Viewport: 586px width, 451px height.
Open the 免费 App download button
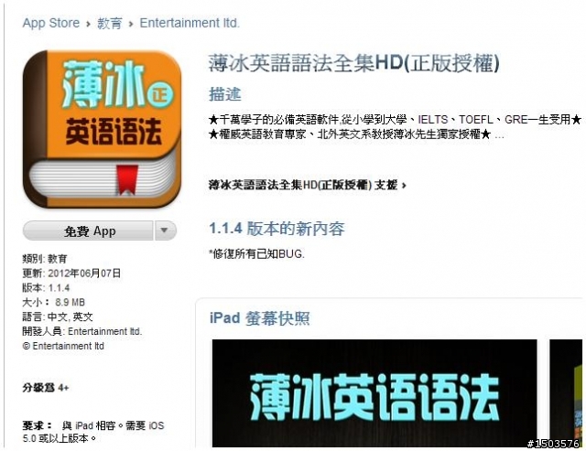tap(88, 231)
